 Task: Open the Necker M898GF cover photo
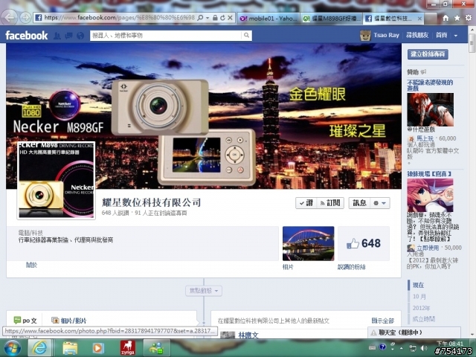point(204,116)
